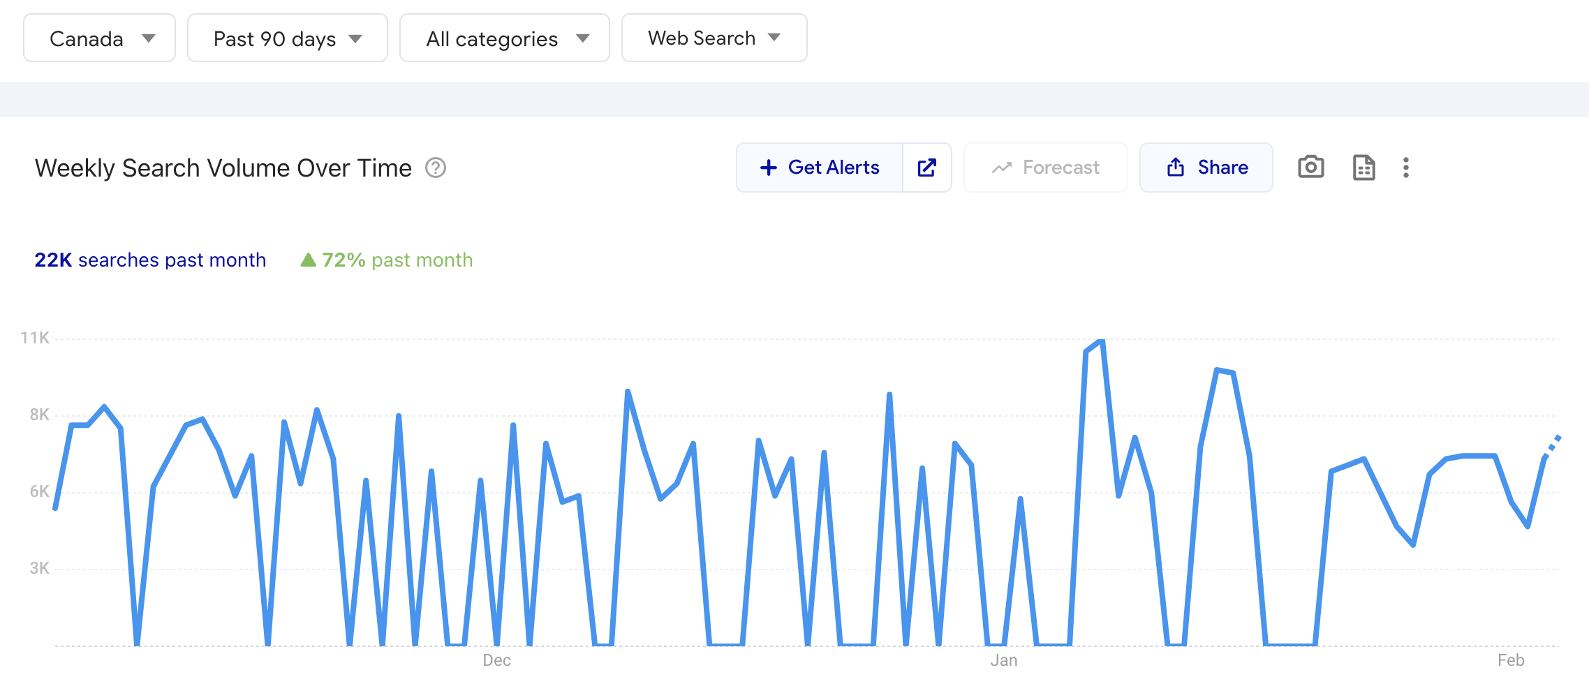Click the 72% past month growth indicator
This screenshot has height=684, width=1589.
[x=387, y=260]
